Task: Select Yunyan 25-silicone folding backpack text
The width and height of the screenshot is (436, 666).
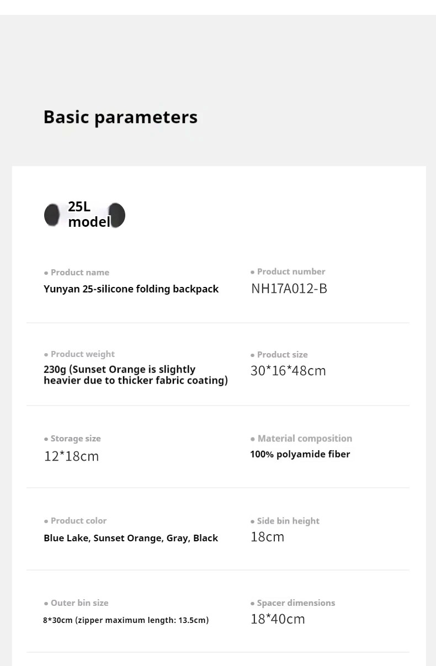Action: click(x=131, y=289)
